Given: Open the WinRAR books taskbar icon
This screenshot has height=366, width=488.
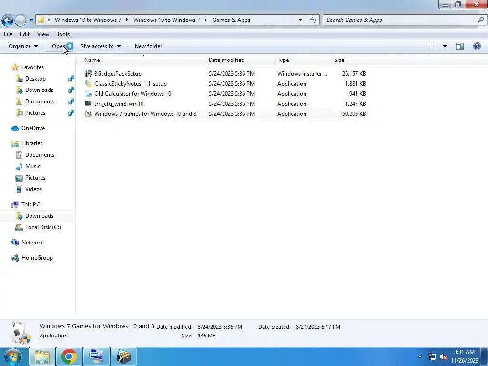Looking at the screenshot, I should [x=123, y=356].
